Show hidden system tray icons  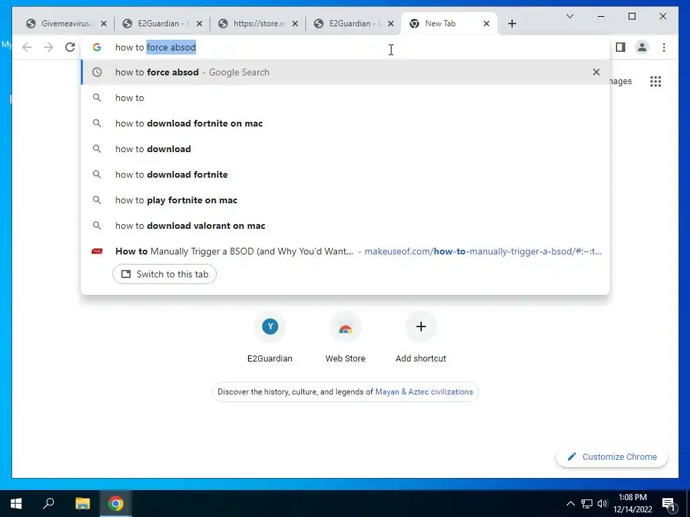pyautogui.click(x=570, y=504)
